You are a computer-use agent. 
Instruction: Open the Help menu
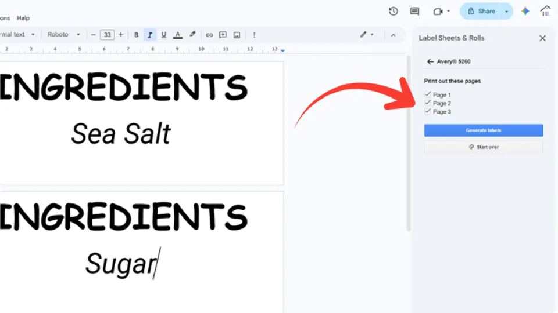23,18
